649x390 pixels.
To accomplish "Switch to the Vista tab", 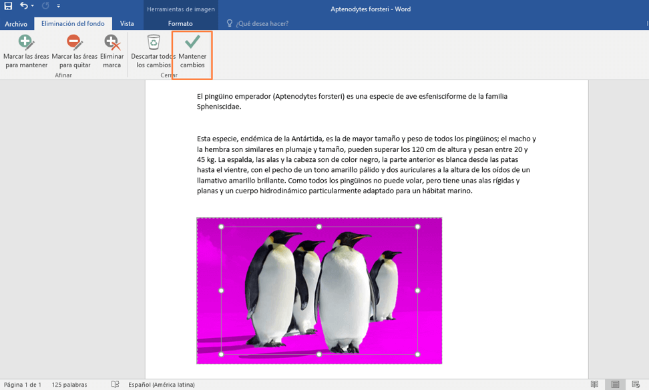I will (127, 23).
